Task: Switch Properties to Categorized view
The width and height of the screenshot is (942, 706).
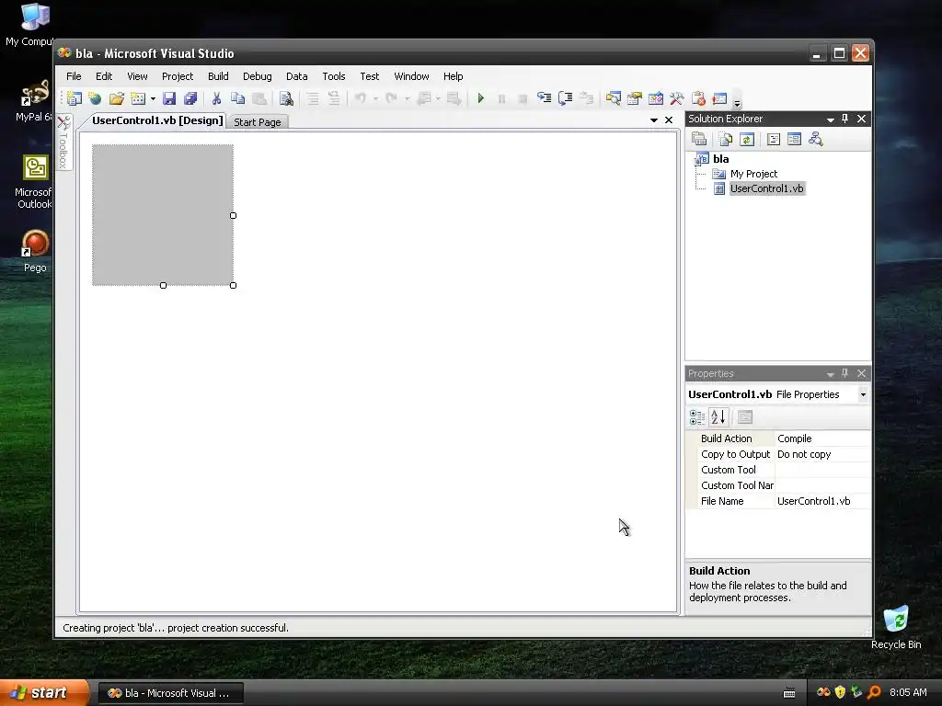Action: pos(697,417)
